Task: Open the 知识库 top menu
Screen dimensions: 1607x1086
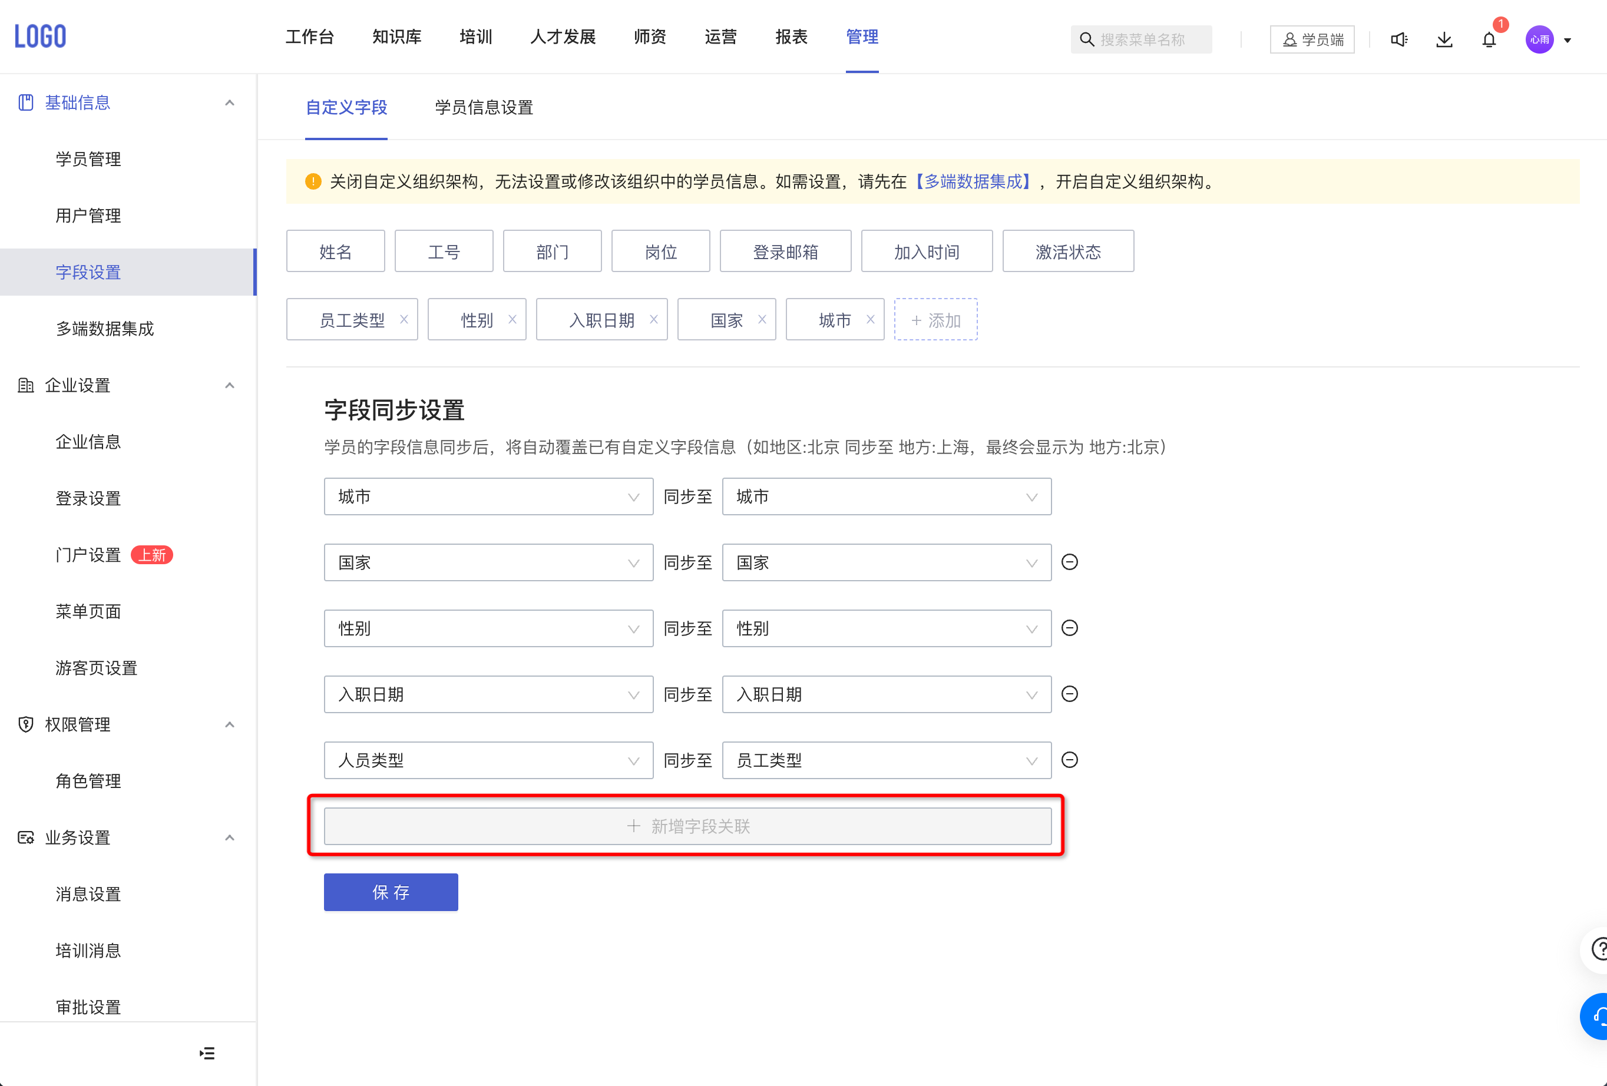Action: pos(397,37)
